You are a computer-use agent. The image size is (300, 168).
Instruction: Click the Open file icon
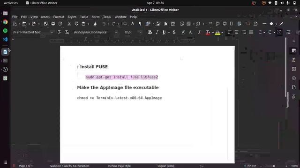(24, 24)
